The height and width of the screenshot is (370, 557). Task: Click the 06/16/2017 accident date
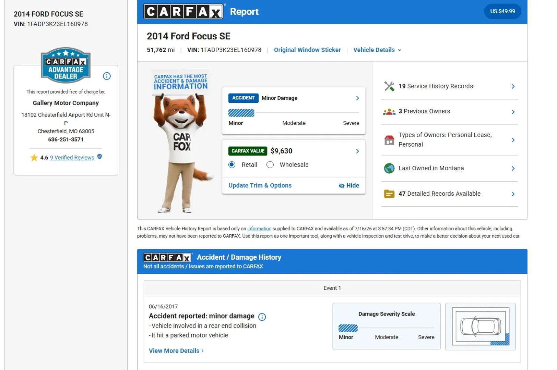click(x=163, y=307)
